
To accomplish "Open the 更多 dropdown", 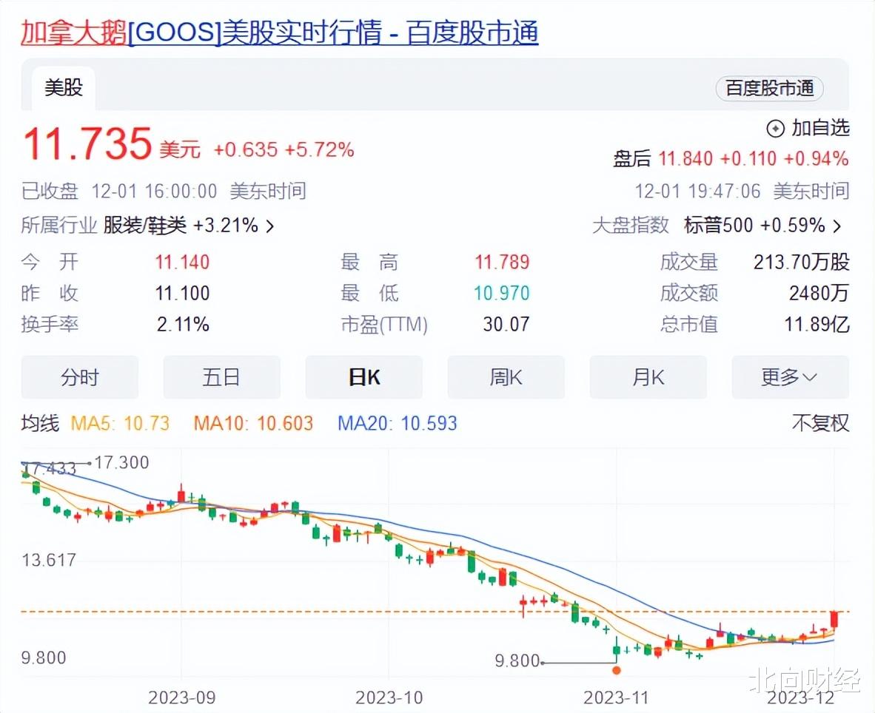I will point(790,377).
